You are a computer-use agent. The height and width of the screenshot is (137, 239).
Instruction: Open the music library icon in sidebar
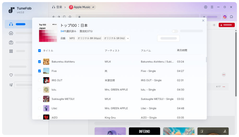click(x=11, y=42)
